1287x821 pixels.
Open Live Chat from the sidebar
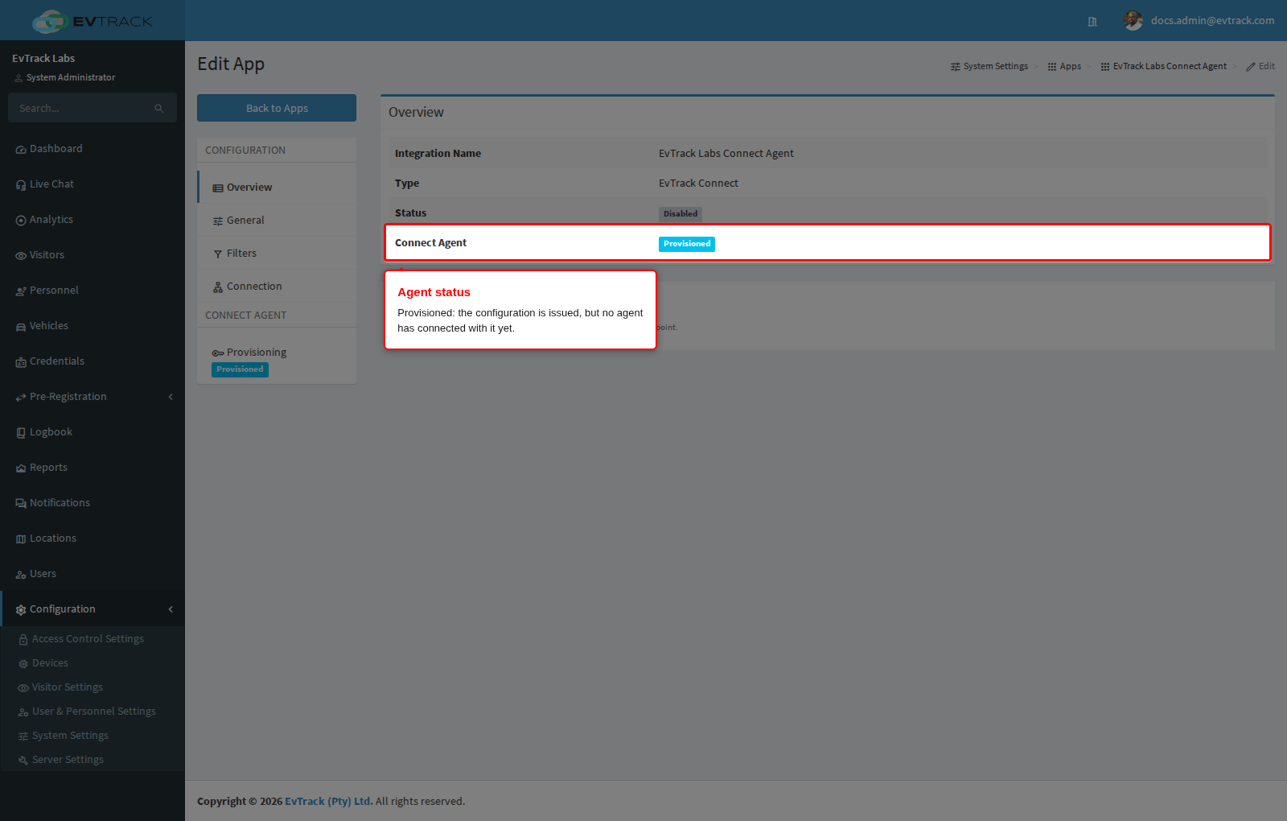(93, 184)
